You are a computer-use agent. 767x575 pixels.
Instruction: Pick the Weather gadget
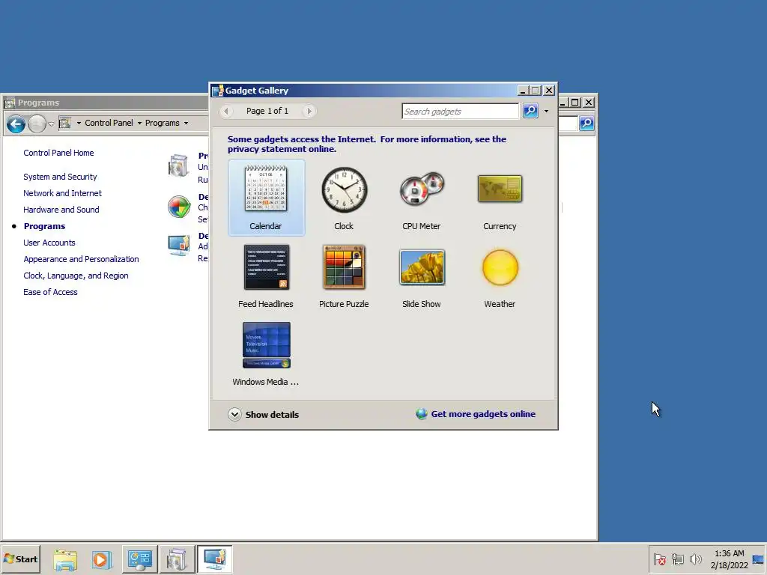500,276
